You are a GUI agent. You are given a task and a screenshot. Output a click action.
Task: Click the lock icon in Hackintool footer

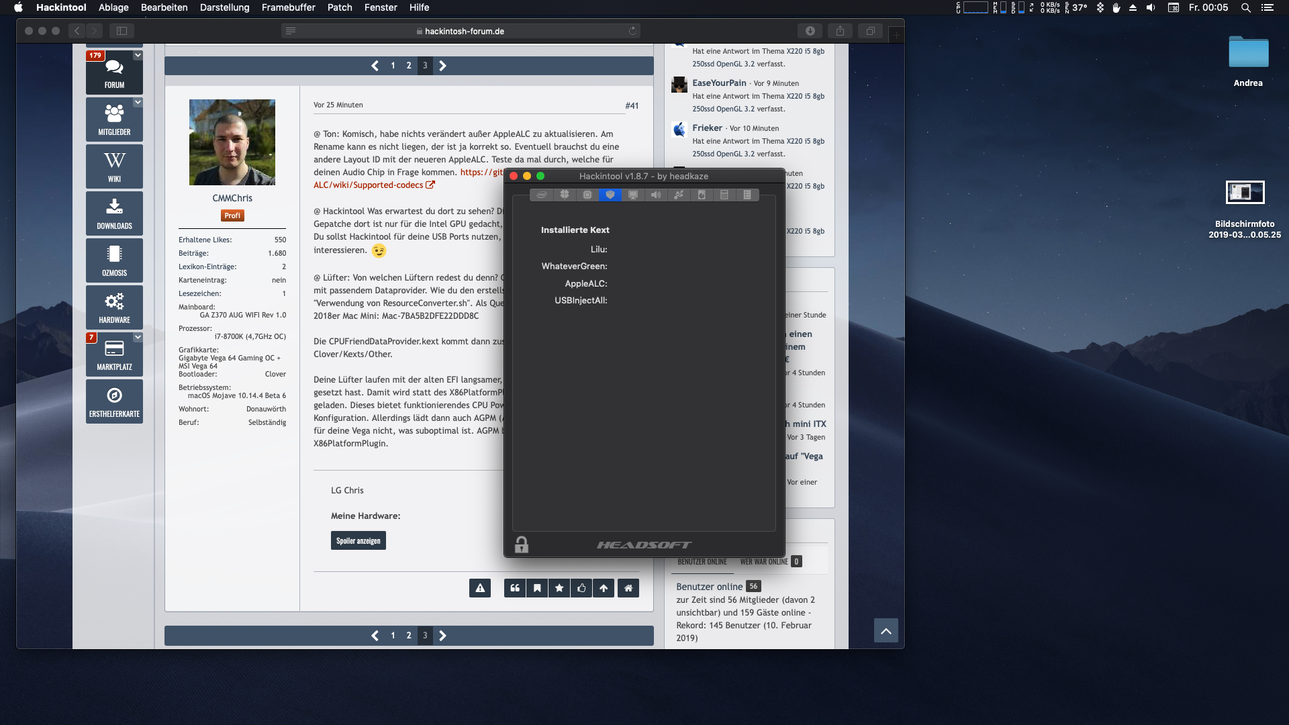(x=522, y=544)
